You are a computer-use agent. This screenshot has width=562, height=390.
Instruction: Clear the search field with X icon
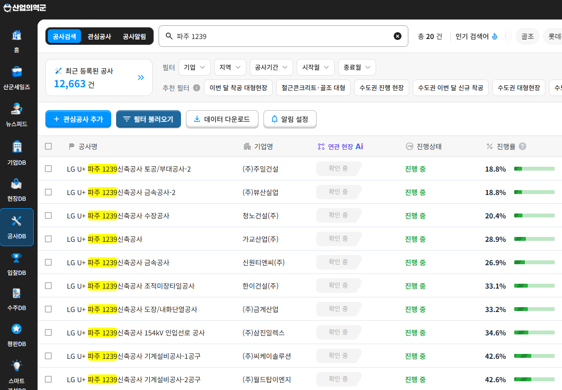tap(398, 36)
